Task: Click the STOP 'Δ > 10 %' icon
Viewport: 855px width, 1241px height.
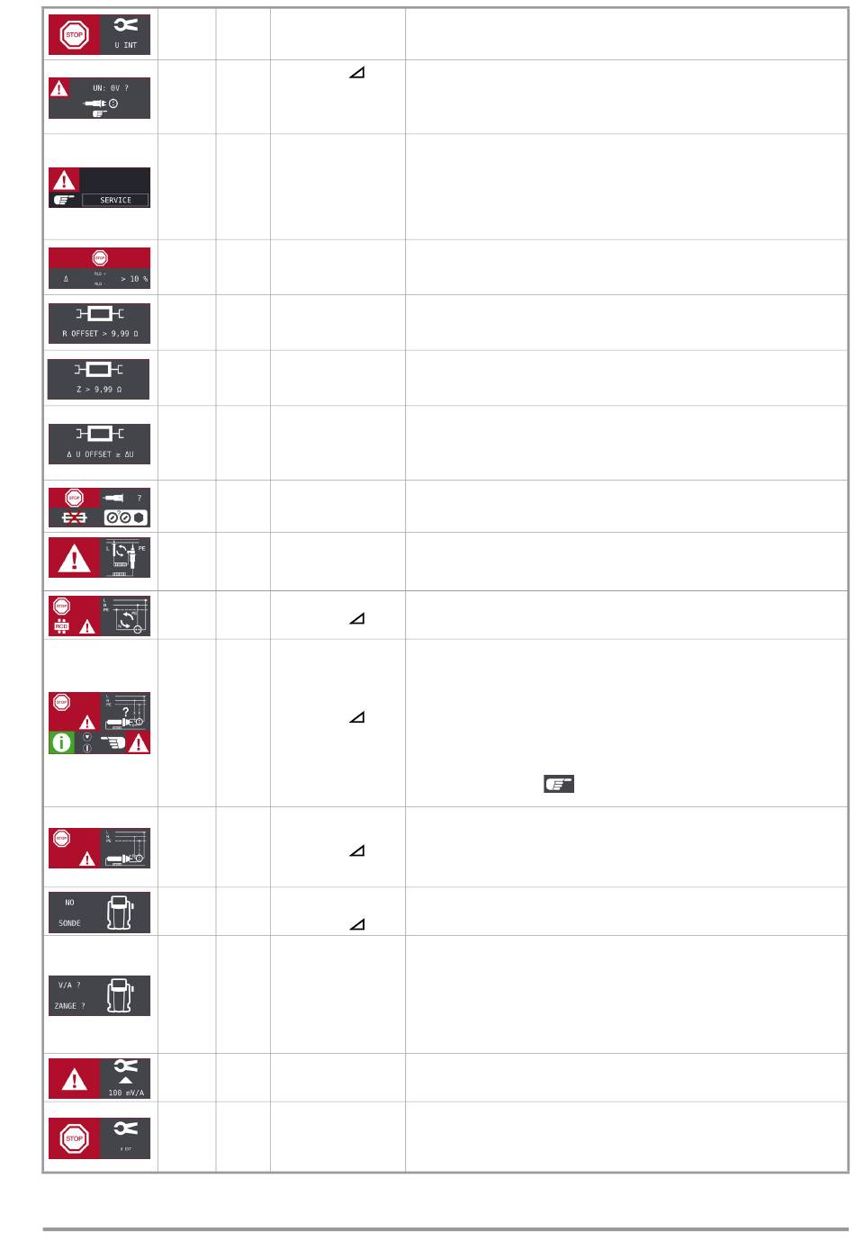Action: pos(99,267)
